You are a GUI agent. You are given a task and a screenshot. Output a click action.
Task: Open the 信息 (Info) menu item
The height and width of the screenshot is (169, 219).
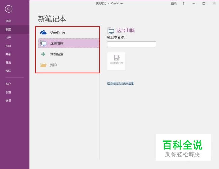(8, 21)
